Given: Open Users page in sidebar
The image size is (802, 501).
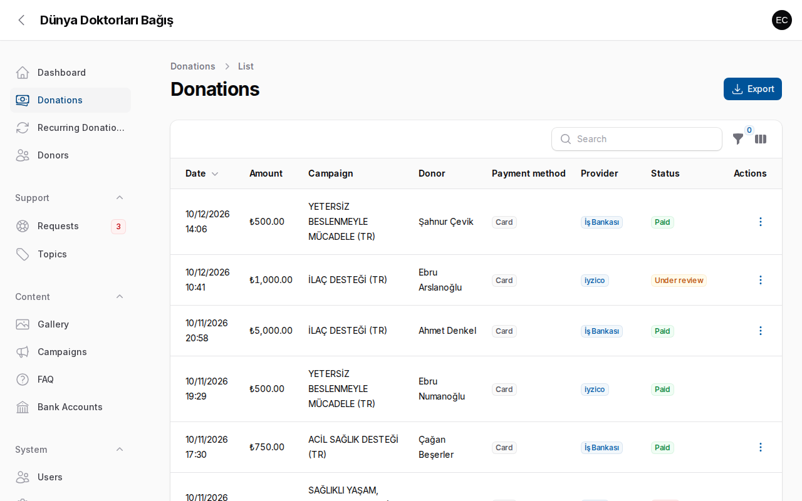Looking at the screenshot, I should coord(70,477).
